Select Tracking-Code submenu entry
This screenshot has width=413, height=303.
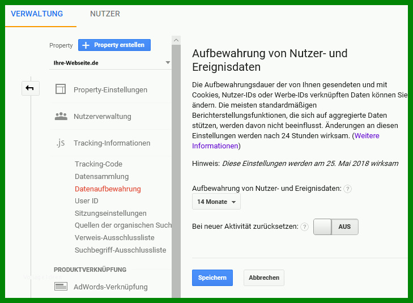pos(99,164)
